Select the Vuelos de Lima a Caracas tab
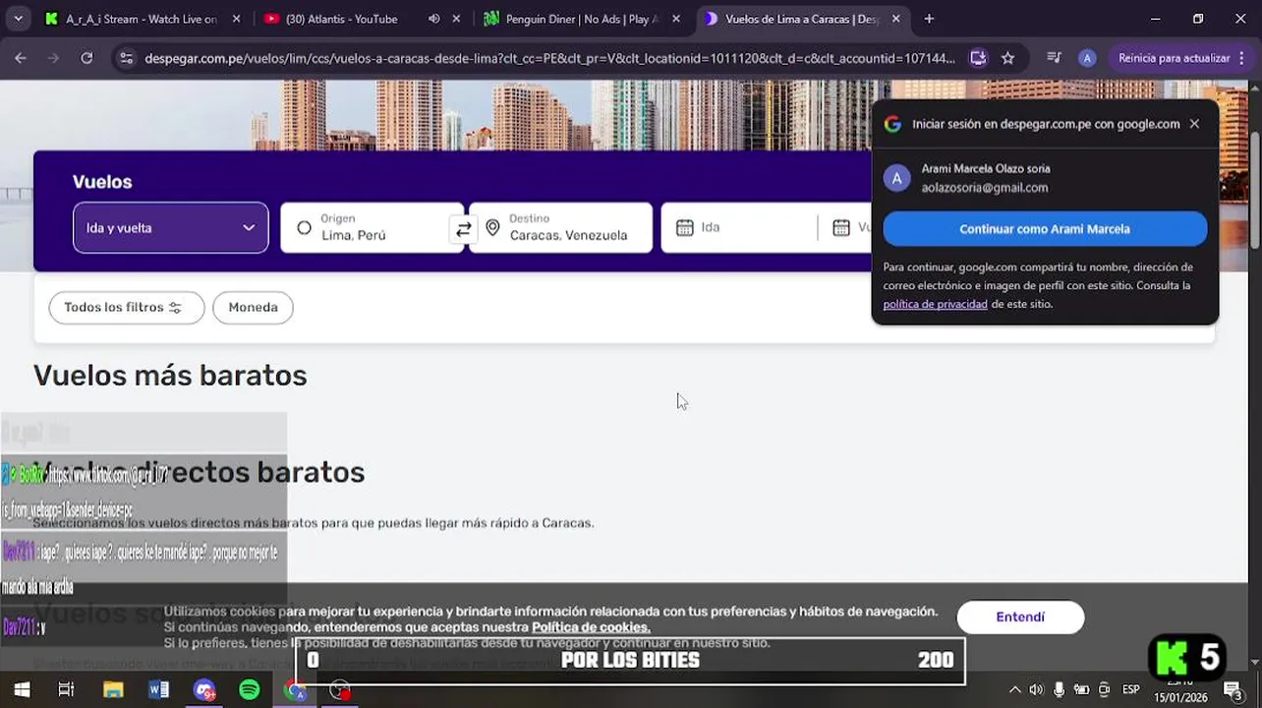Image resolution: width=1262 pixels, height=708 pixels. click(801, 19)
